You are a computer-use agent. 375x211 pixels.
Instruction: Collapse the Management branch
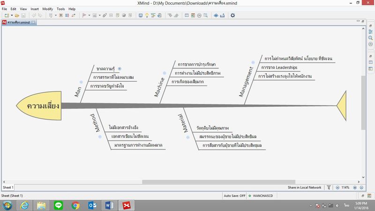(x=253, y=62)
